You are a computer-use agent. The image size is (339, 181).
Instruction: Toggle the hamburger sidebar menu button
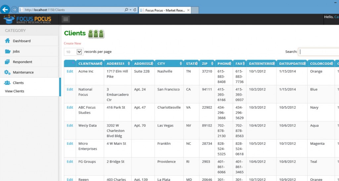click(66, 19)
